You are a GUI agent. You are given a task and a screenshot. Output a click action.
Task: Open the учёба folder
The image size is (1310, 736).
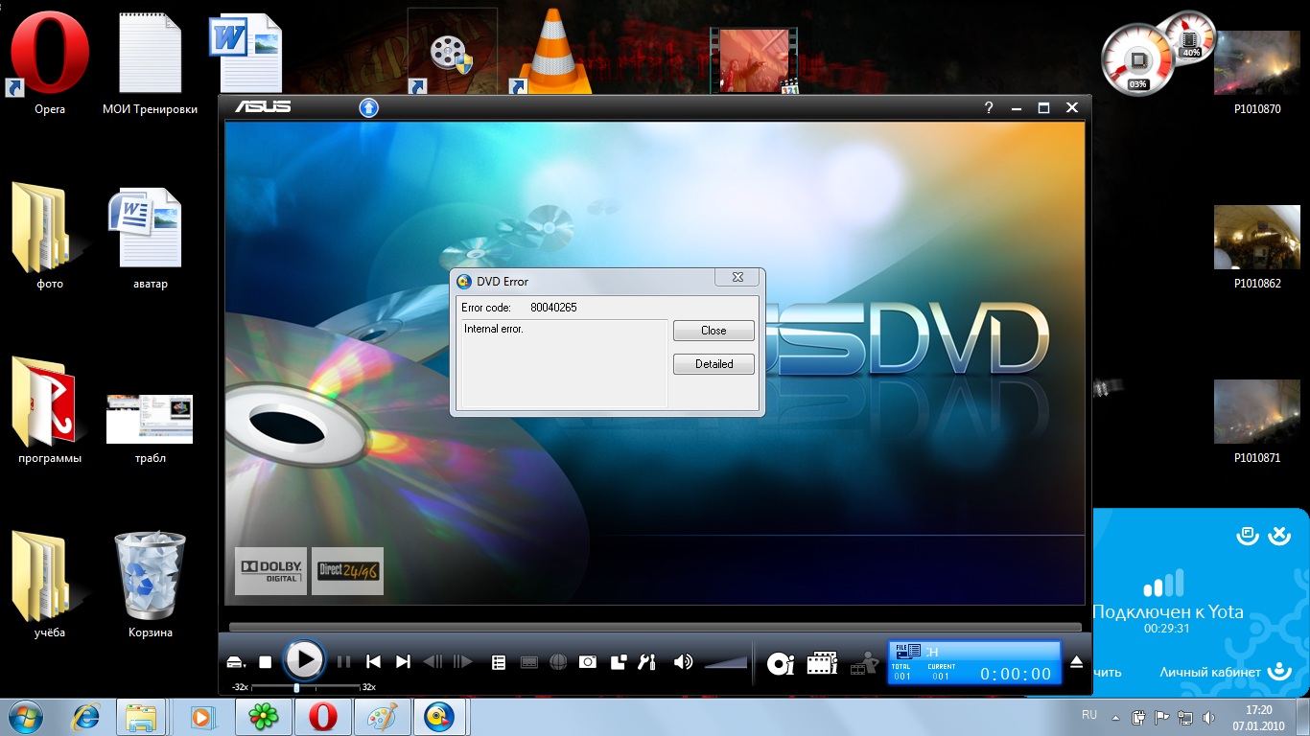coord(50,585)
